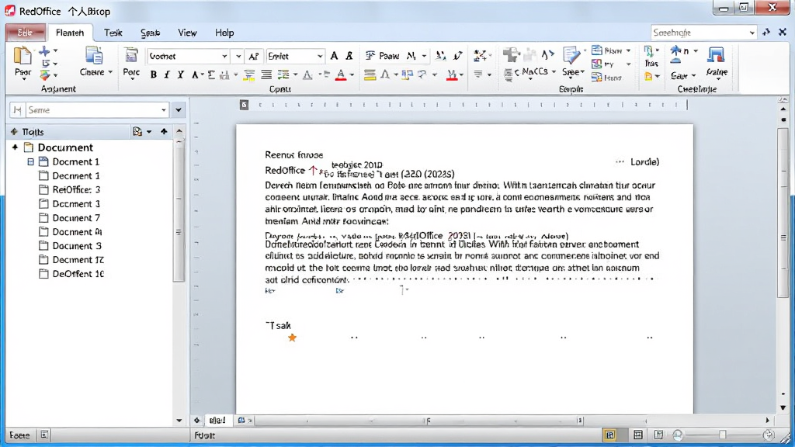
Task: Click the AP button beside font box
Action: (254, 56)
